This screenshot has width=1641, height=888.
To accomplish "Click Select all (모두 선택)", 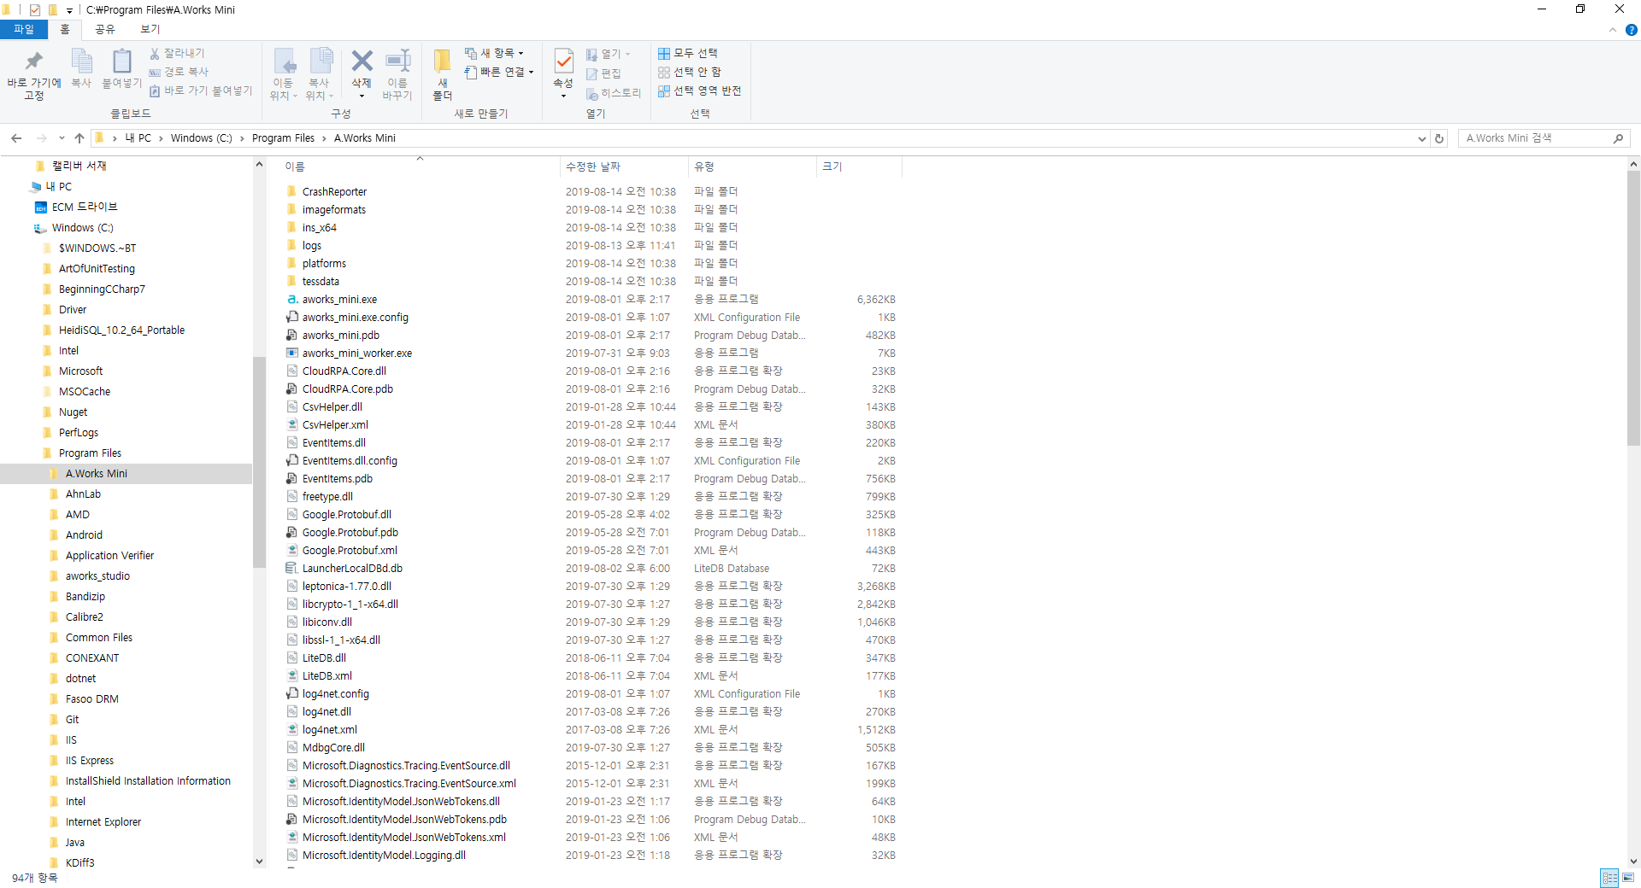I will click(688, 53).
